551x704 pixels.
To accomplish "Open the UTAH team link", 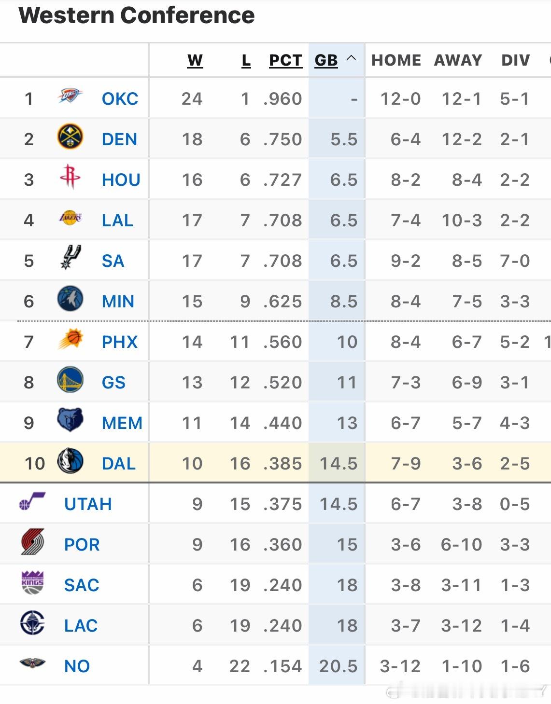I will [x=88, y=504].
